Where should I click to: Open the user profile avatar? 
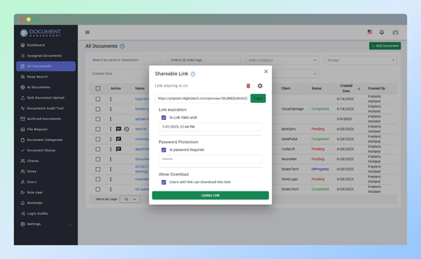pyautogui.click(x=395, y=33)
